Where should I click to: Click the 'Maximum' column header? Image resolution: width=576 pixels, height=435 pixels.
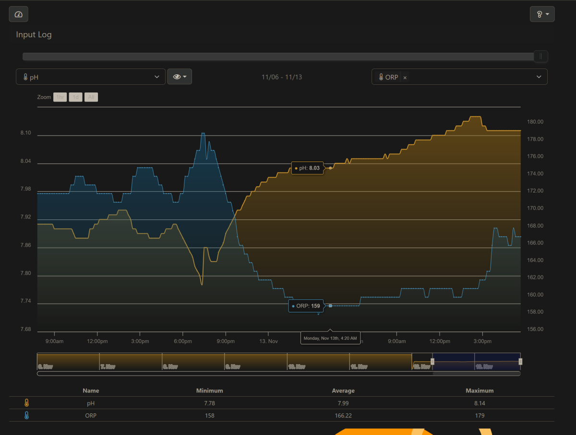point(480,391)
